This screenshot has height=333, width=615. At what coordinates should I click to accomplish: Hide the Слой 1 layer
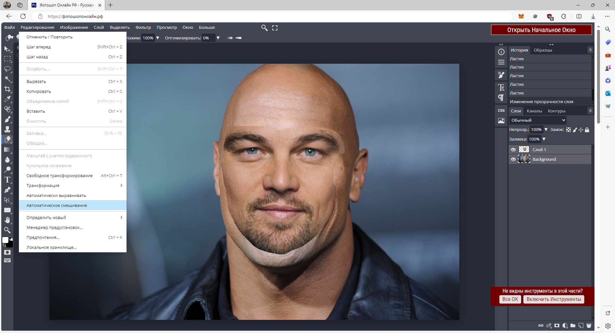point(513,150)
